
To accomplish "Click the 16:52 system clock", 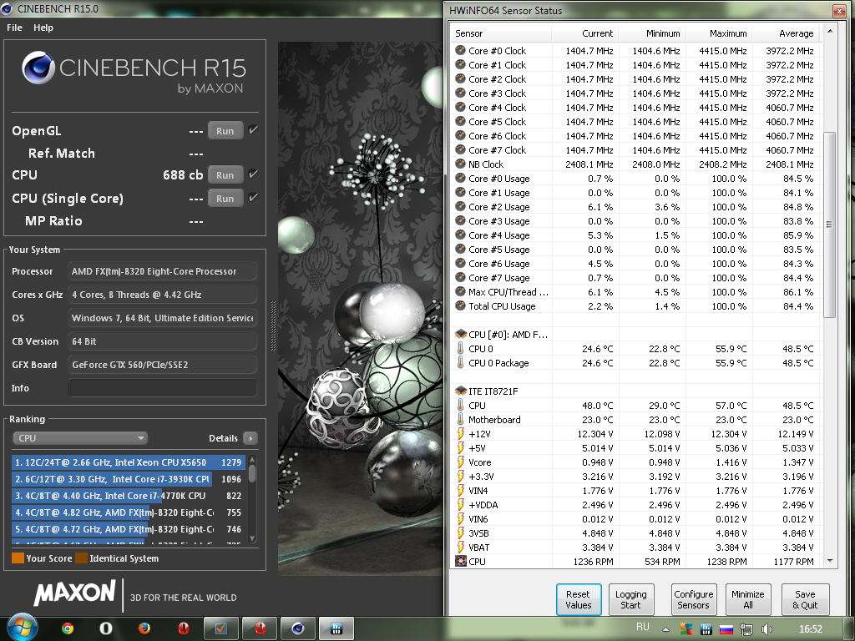I will pyautogui.click(x=810, y=629).
